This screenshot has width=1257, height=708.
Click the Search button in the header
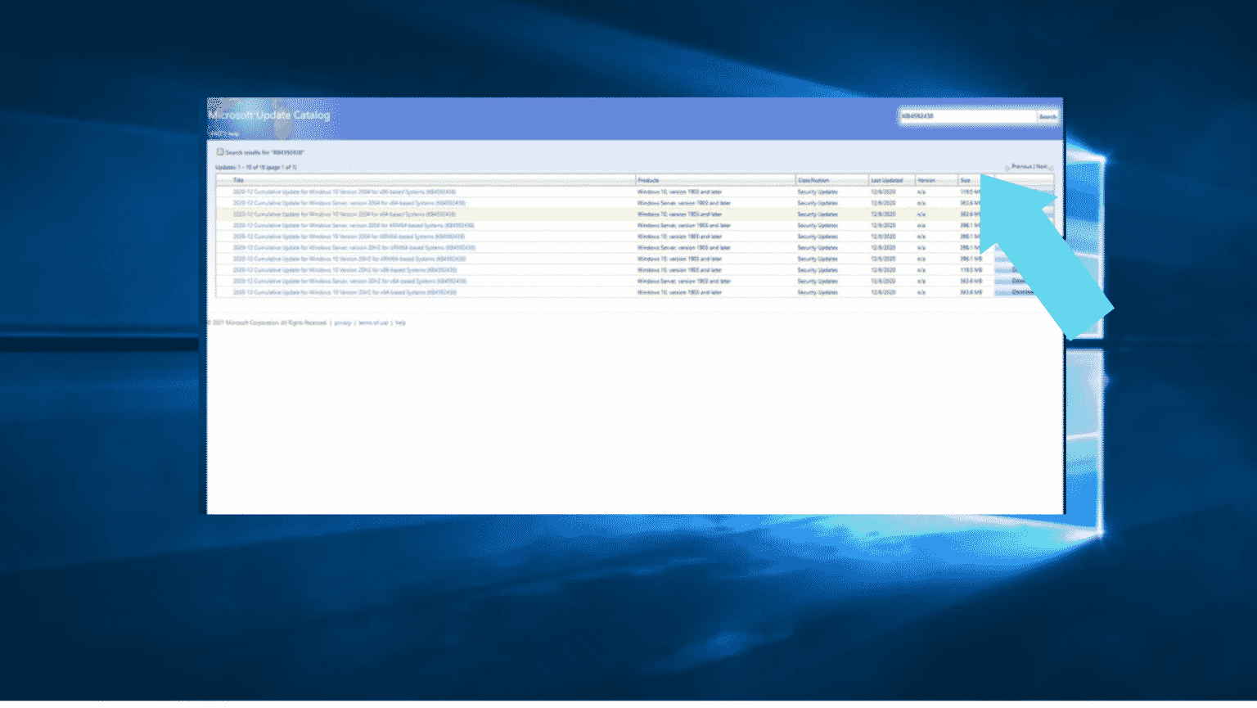1047,116
